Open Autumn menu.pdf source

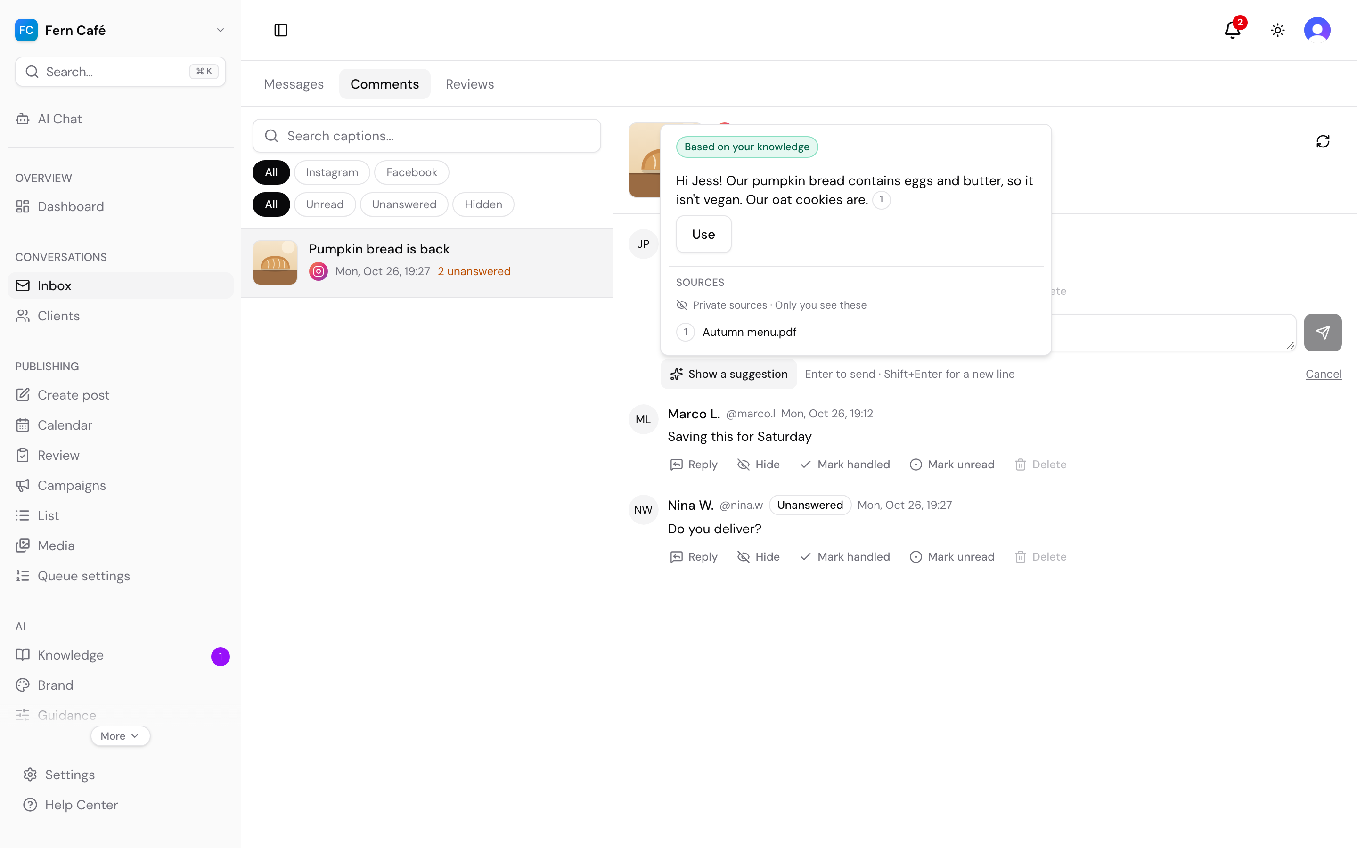(749, 332)
